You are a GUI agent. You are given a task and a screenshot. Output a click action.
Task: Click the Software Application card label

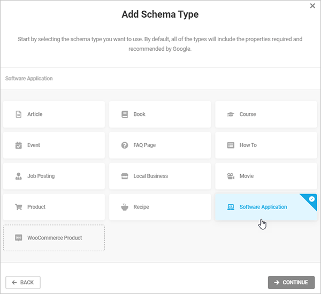point(263,207)
